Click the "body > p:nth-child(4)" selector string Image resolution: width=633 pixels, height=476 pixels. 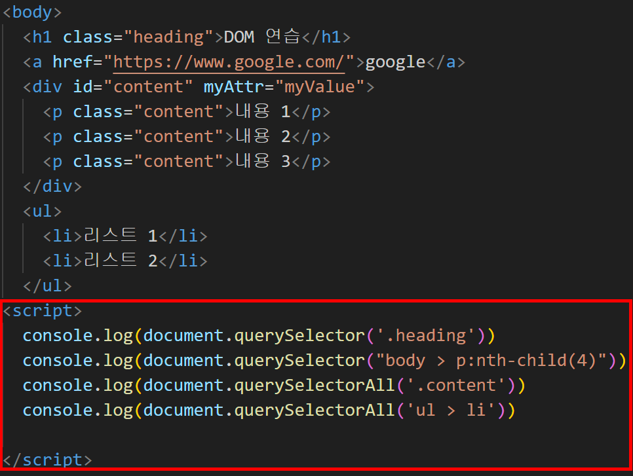(491, 361)
